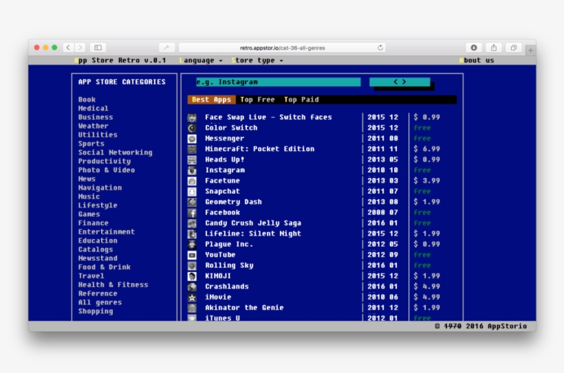
Task: Click App Store Retro v.0.1 title
Action: pyautogui.click(x=120, y=60)
